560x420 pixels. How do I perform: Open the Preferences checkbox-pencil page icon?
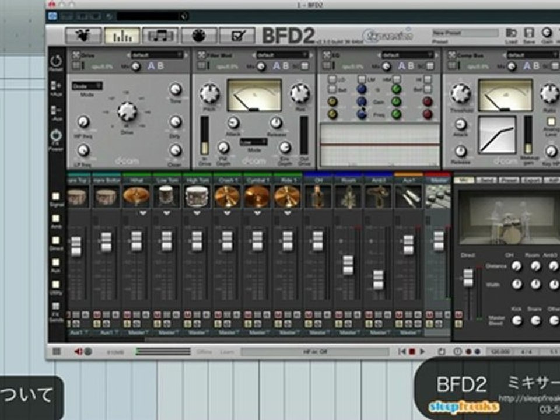237,36
